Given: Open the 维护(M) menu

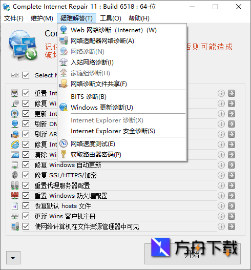Looking at the screenshot, I should coord(42,18).
